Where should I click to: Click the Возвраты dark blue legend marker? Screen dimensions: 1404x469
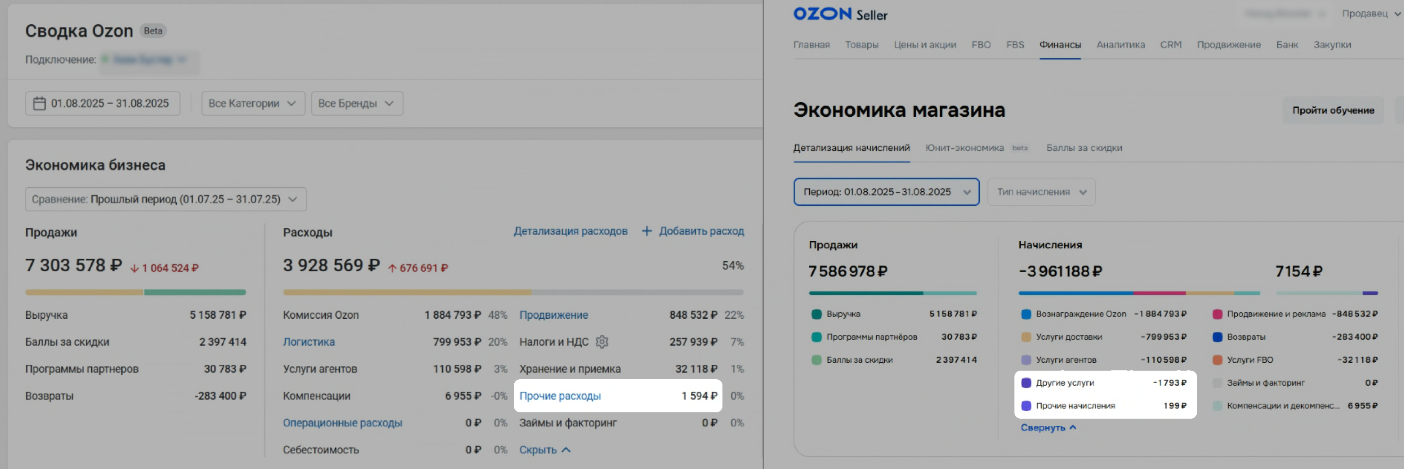click(x=1217, y=337)
